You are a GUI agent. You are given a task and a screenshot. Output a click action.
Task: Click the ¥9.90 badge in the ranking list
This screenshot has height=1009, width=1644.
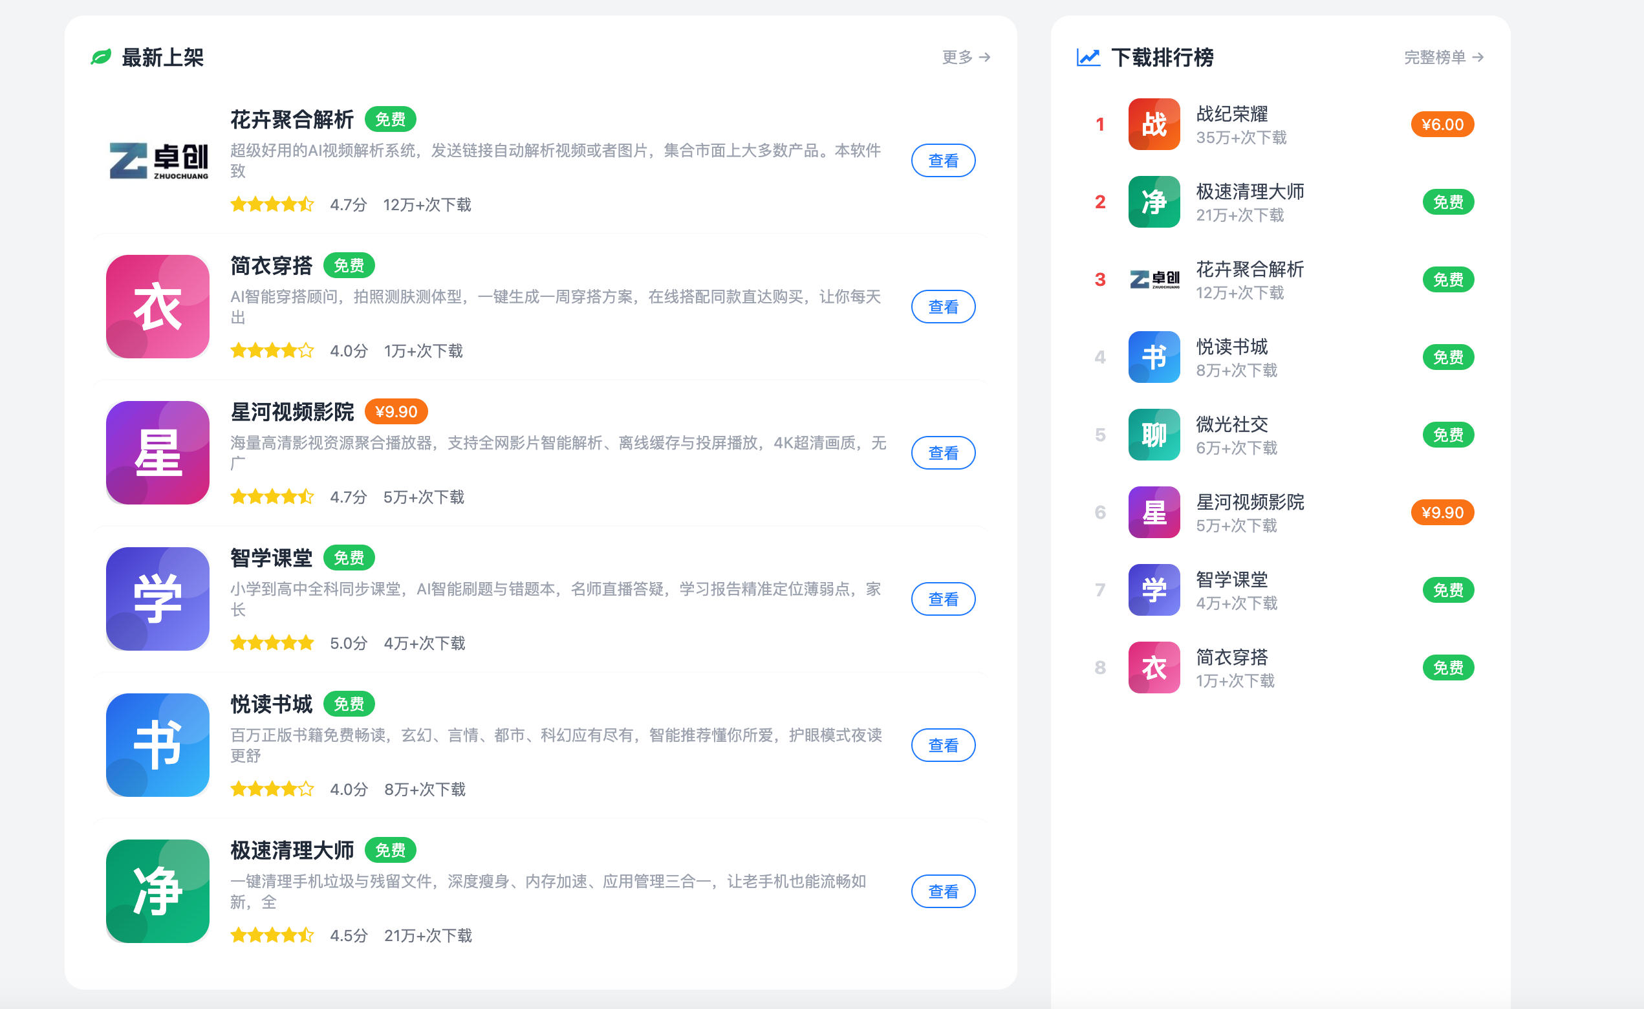coord(1442,512)
